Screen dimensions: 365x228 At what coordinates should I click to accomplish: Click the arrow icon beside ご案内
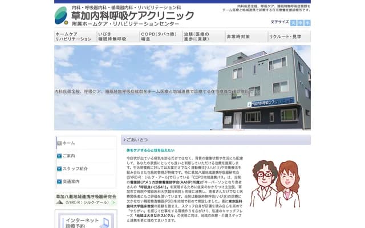point(59,156)
